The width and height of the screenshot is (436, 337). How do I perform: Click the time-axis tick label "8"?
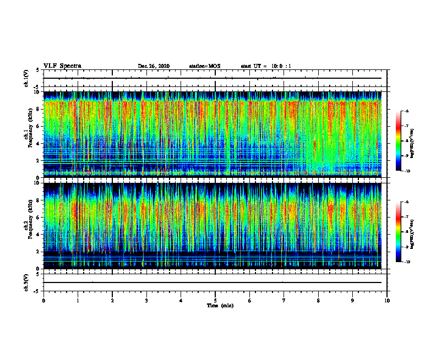[x=318, y=301]
